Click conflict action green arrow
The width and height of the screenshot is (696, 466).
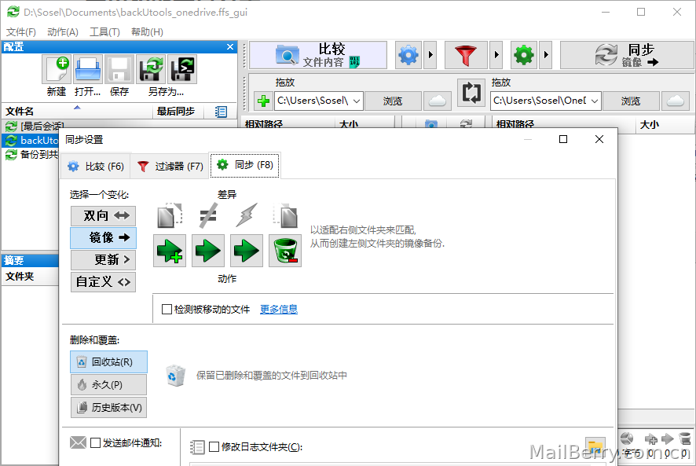click(247, 251)
